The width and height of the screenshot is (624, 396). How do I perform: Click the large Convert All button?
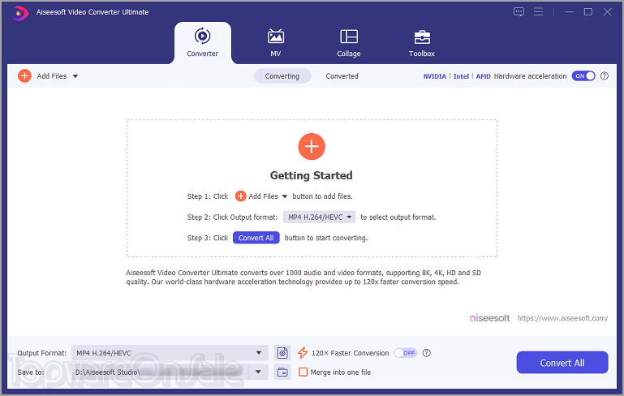[x=562, y=362]
